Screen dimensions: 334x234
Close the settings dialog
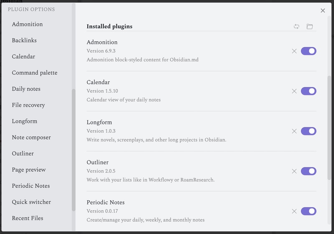tap(323, 10)
